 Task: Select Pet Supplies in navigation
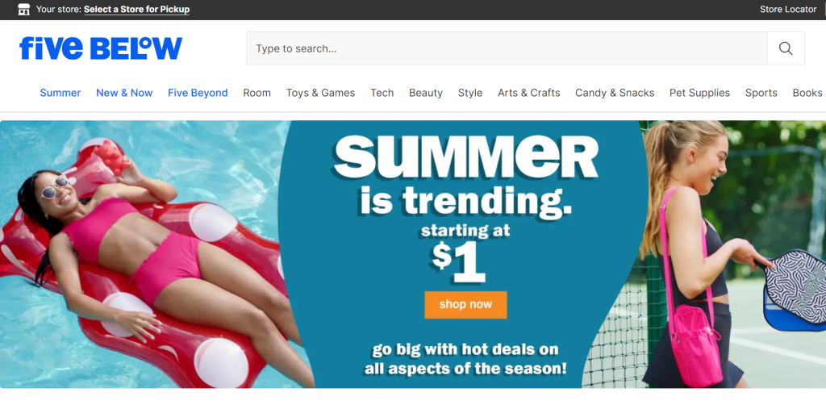pos(699,93)
